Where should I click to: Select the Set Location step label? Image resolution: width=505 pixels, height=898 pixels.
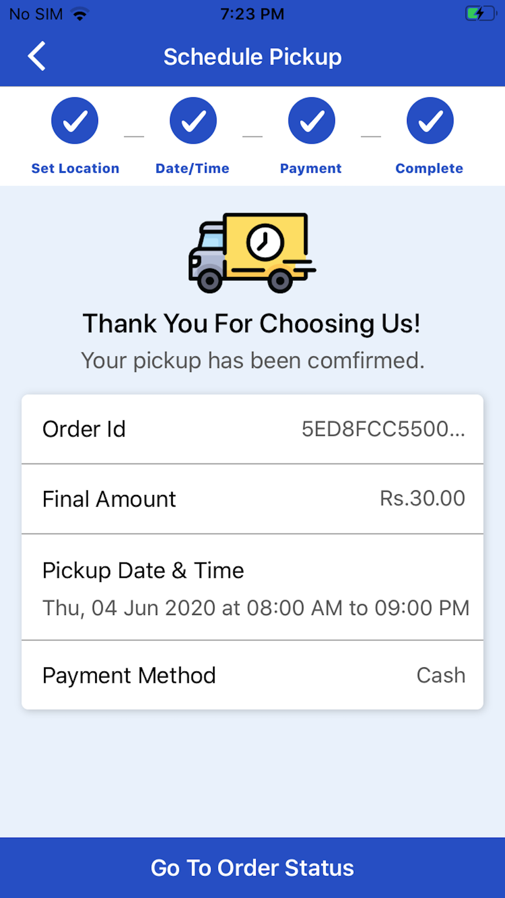click(x=75, y=168)
